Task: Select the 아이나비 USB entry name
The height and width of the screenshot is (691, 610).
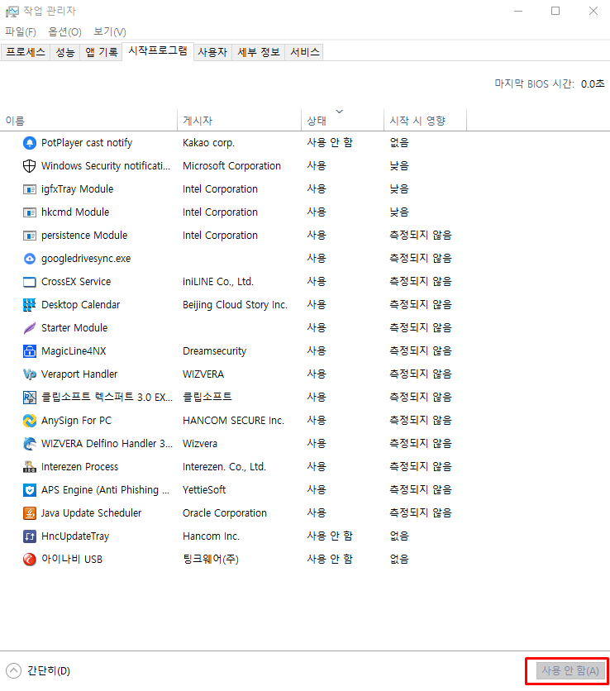Action: (x=72, y=560)
